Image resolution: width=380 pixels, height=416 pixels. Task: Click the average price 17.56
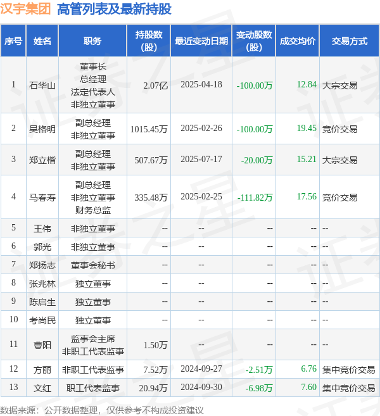[307, 196]
